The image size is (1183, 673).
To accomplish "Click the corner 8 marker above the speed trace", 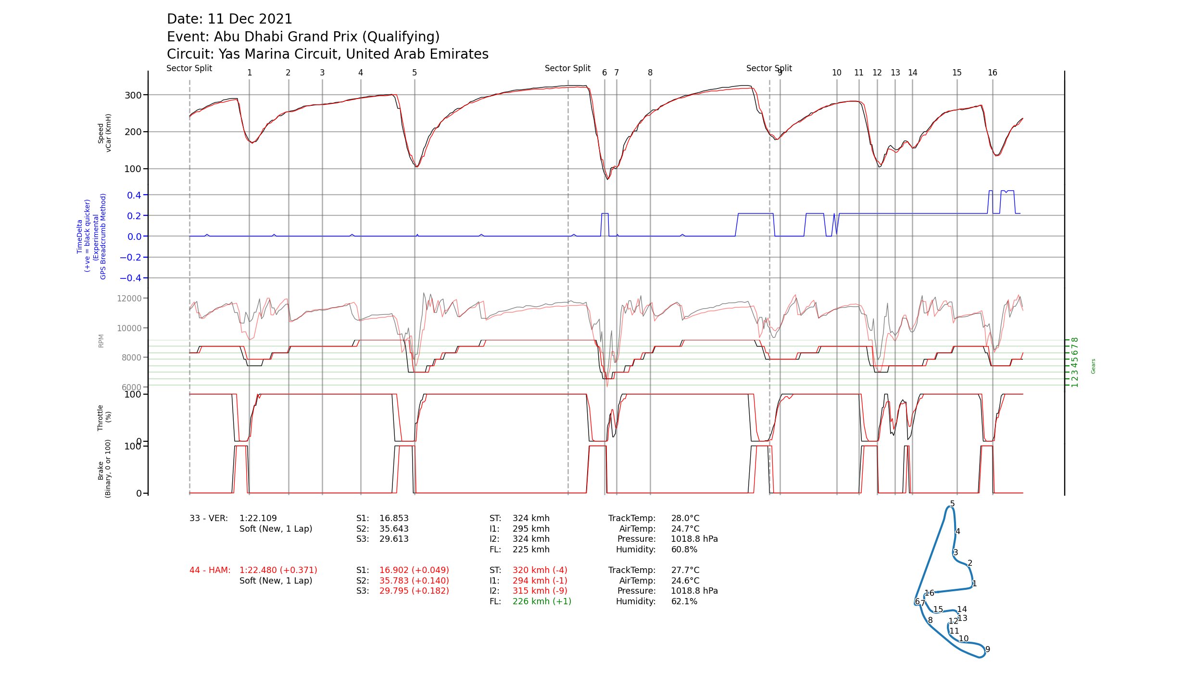I will (x=650, y=73).
